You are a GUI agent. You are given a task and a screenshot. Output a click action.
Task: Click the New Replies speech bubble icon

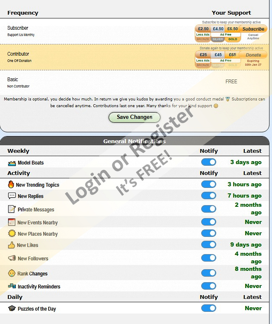[12, 196]
